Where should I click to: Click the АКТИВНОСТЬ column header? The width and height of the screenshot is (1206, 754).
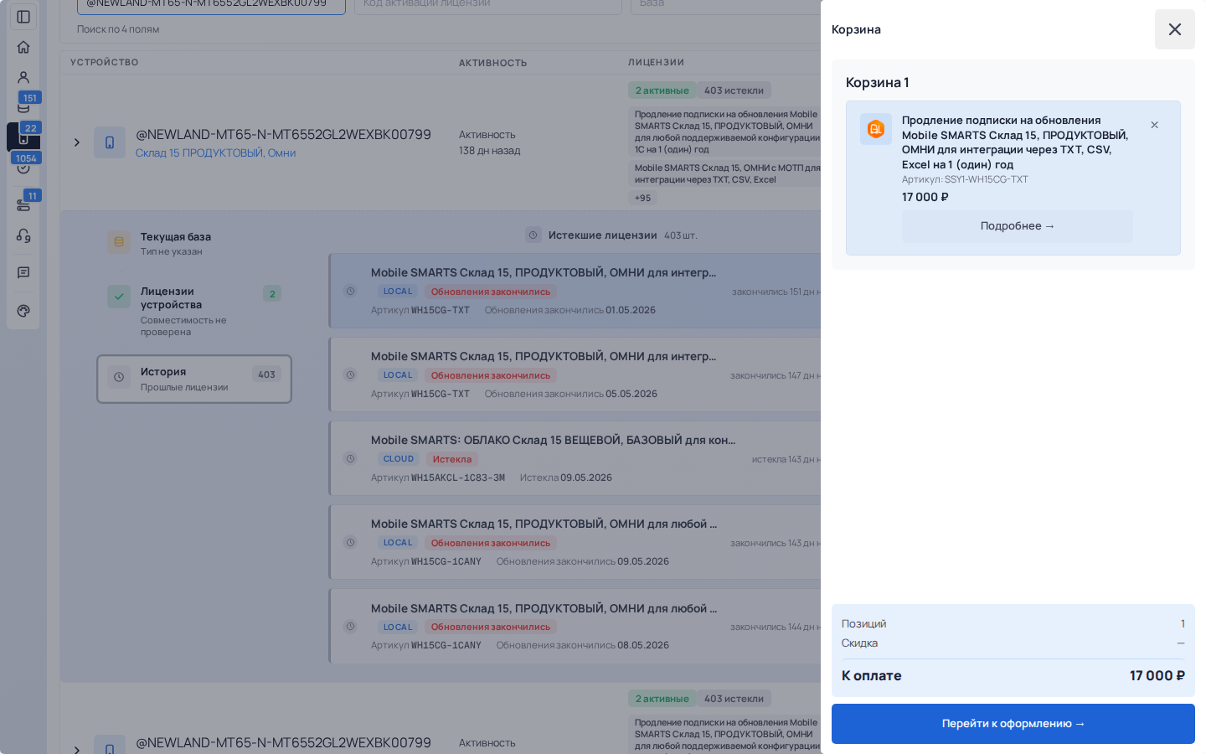pos(493,63)
